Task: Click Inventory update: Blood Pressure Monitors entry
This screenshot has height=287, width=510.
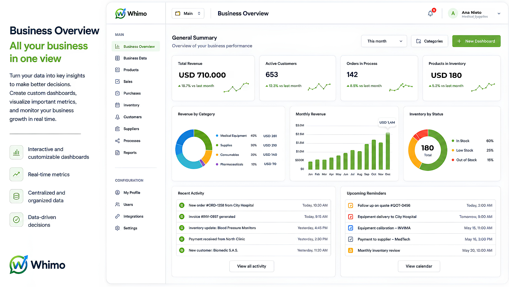Action: click(x=254, y=228)
